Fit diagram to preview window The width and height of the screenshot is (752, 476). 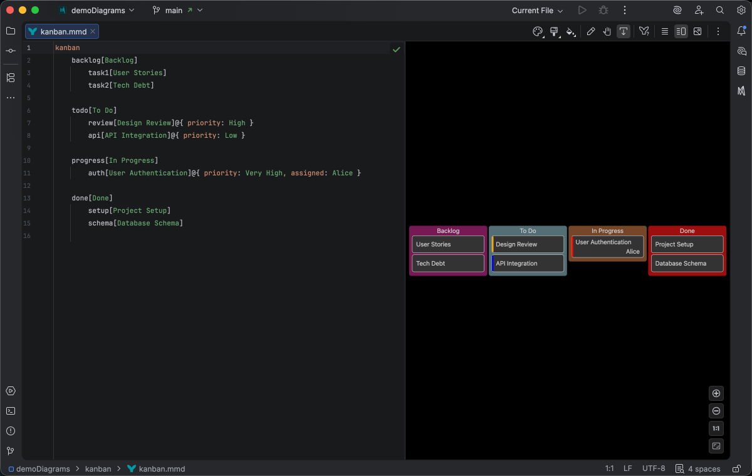[x=716, y=446]
